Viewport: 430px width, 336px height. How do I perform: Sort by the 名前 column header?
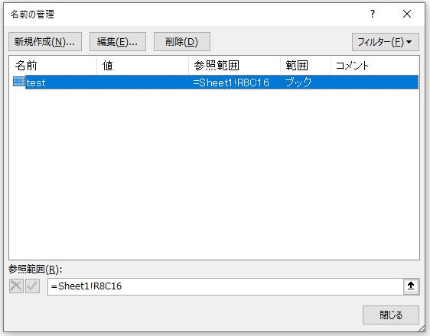(x=54, y=66)
